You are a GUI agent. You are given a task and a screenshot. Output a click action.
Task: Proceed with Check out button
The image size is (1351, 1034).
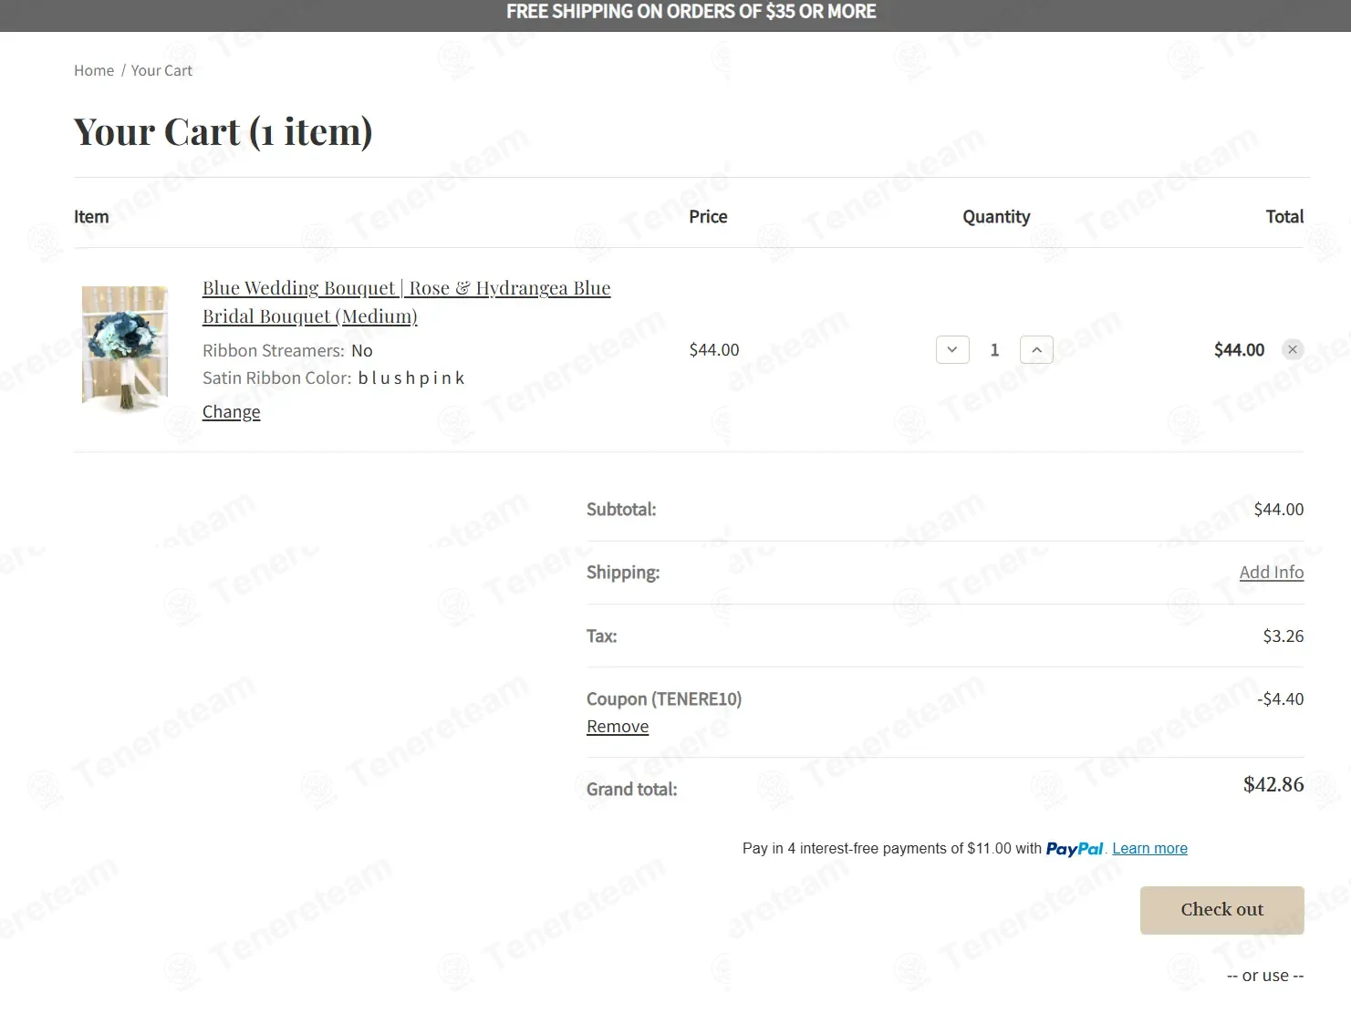tap(1221, 910)
